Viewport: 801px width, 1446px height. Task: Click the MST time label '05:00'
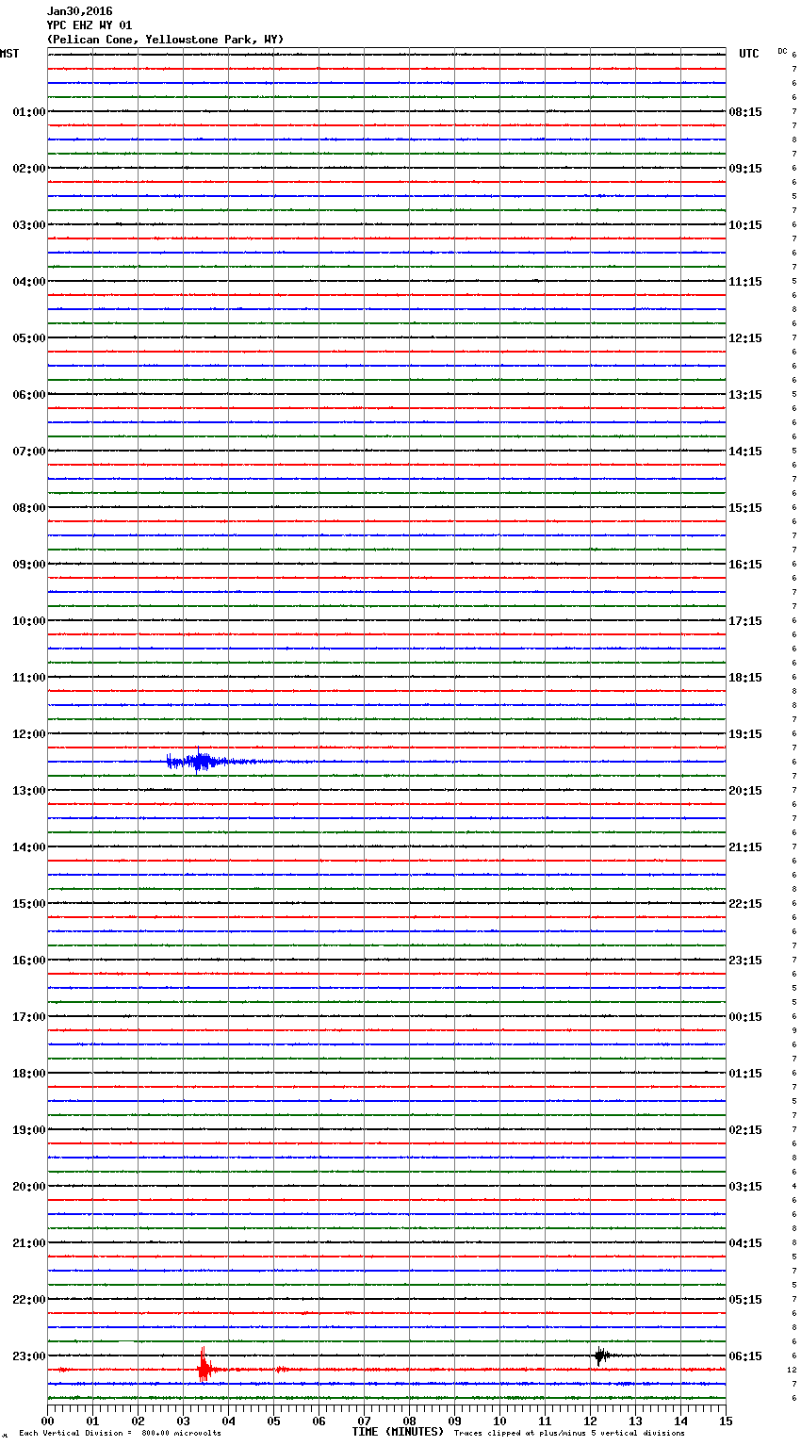point(29,338)
